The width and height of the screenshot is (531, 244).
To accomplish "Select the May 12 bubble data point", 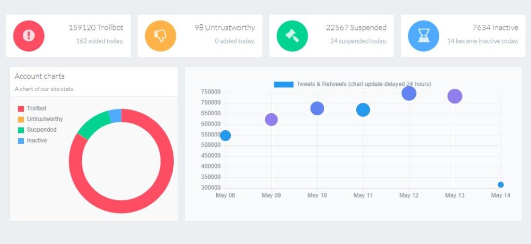I will coord(409,93).
